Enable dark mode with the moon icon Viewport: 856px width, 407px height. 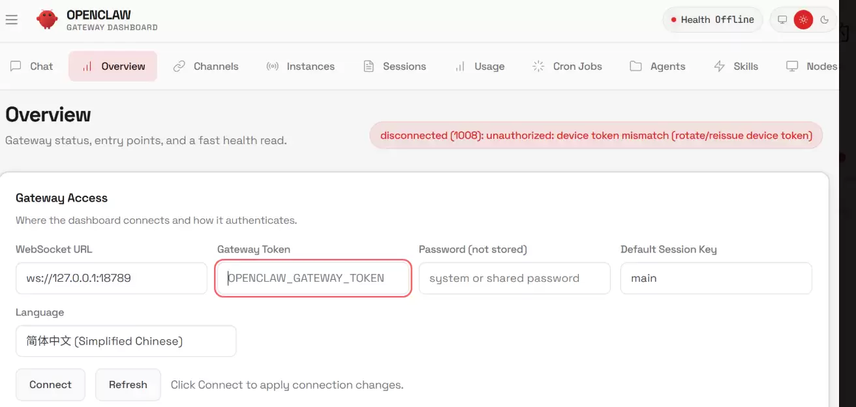click(x=824, y=20)
